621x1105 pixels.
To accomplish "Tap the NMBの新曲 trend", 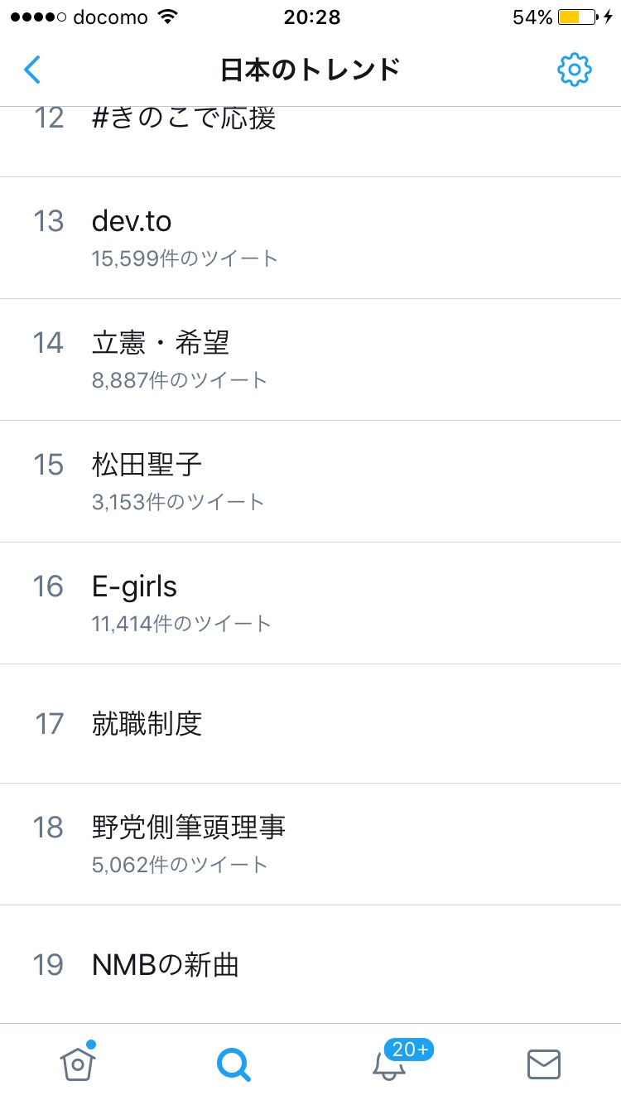I will pyautogui.click(x=166, y=964).
